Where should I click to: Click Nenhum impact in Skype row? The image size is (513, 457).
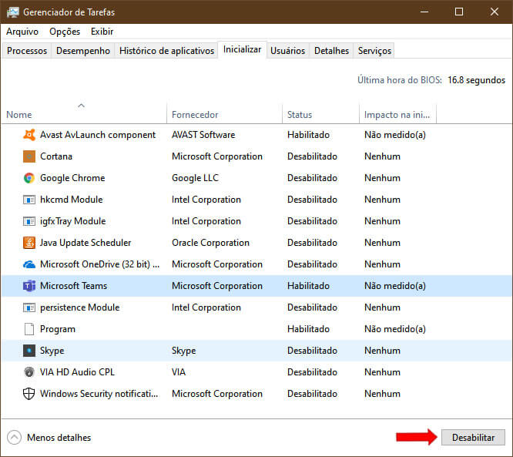point(382,351)
